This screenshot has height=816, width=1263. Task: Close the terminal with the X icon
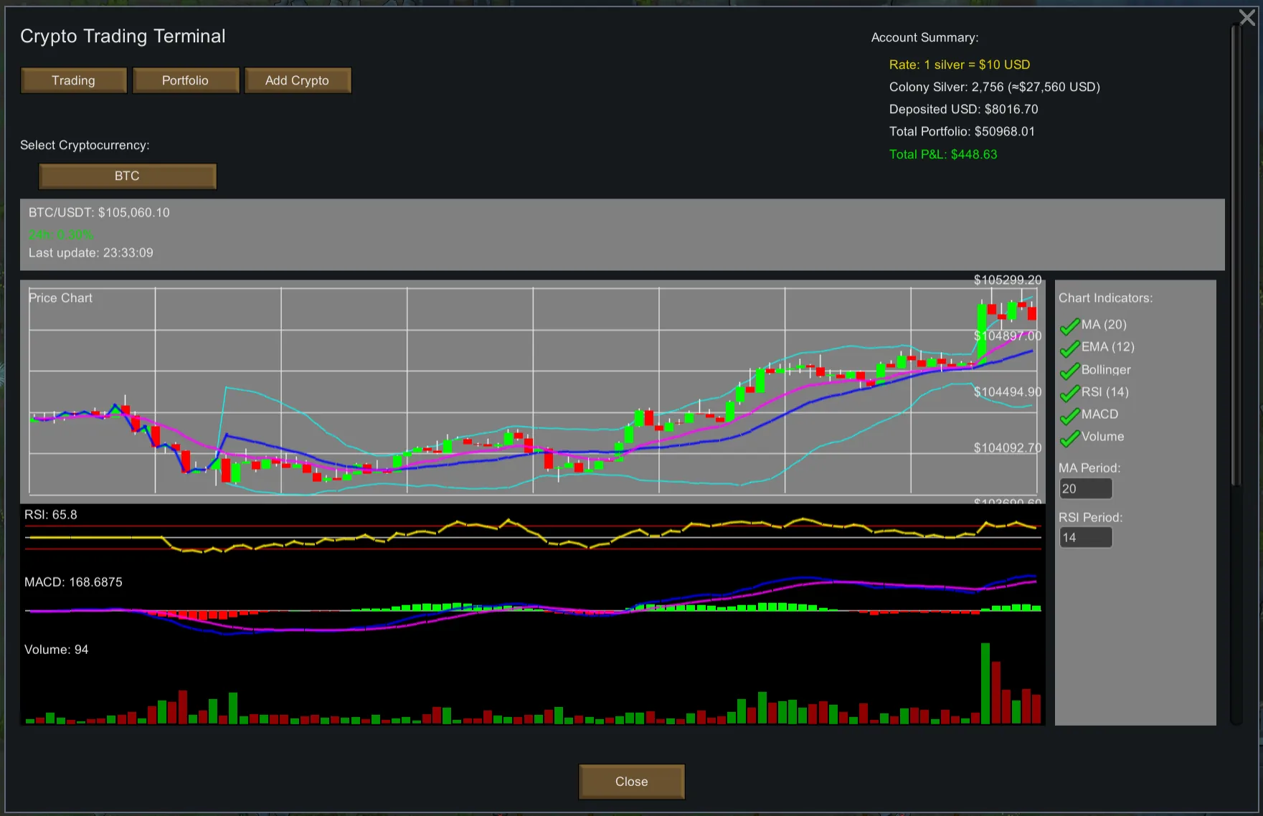[x=1247, y=18]
